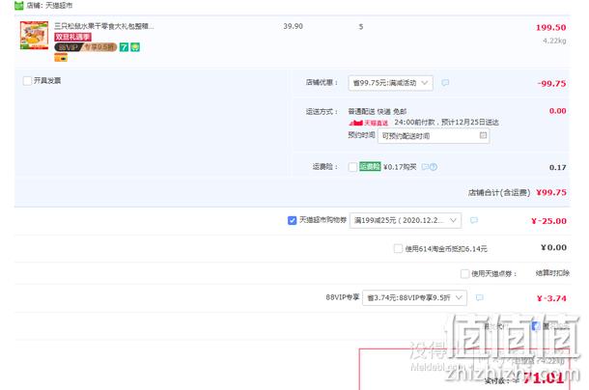Tick 使用614淘金币抵扣6.14元 checkbox
The width and height of the screenshot is (589, 390).
[398, 248]
